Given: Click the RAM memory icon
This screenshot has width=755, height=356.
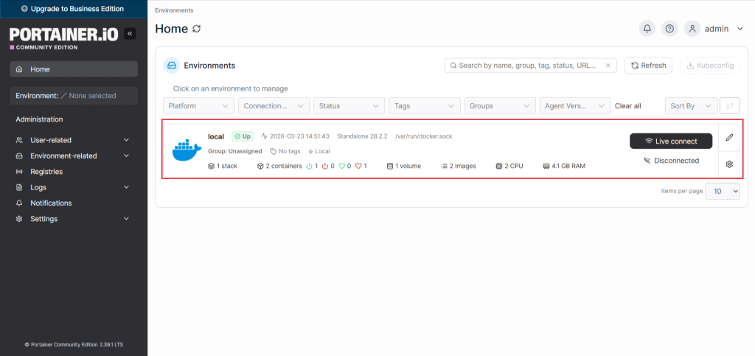Looking at the screenshot, I should click(x=546, y=166).
